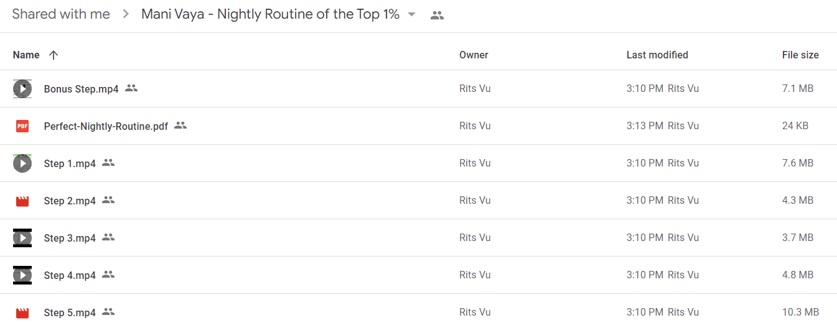Open the folder name dropdown arrow
This screenshot has height=328, width=837.
point(411,15)
